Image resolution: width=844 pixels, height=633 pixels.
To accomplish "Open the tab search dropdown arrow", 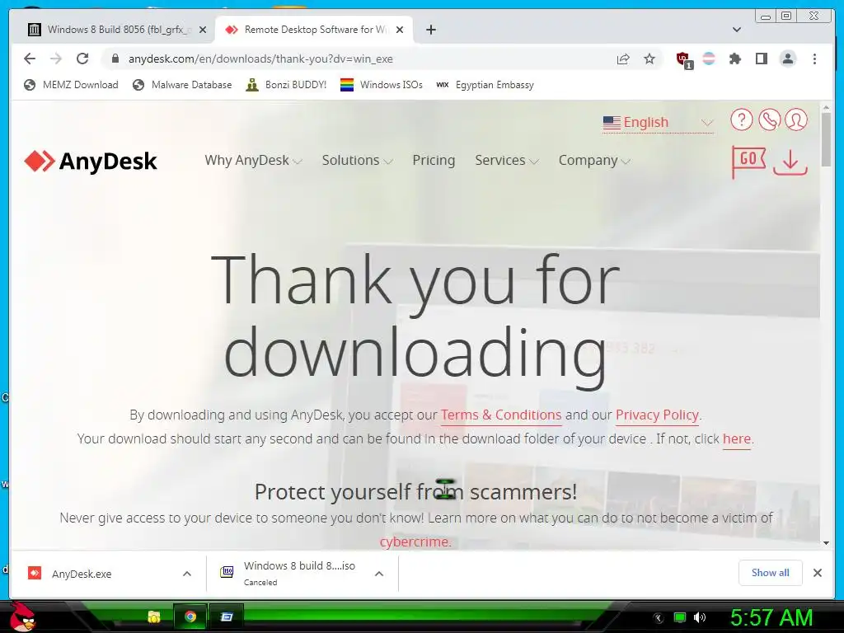I will point(737,30).
